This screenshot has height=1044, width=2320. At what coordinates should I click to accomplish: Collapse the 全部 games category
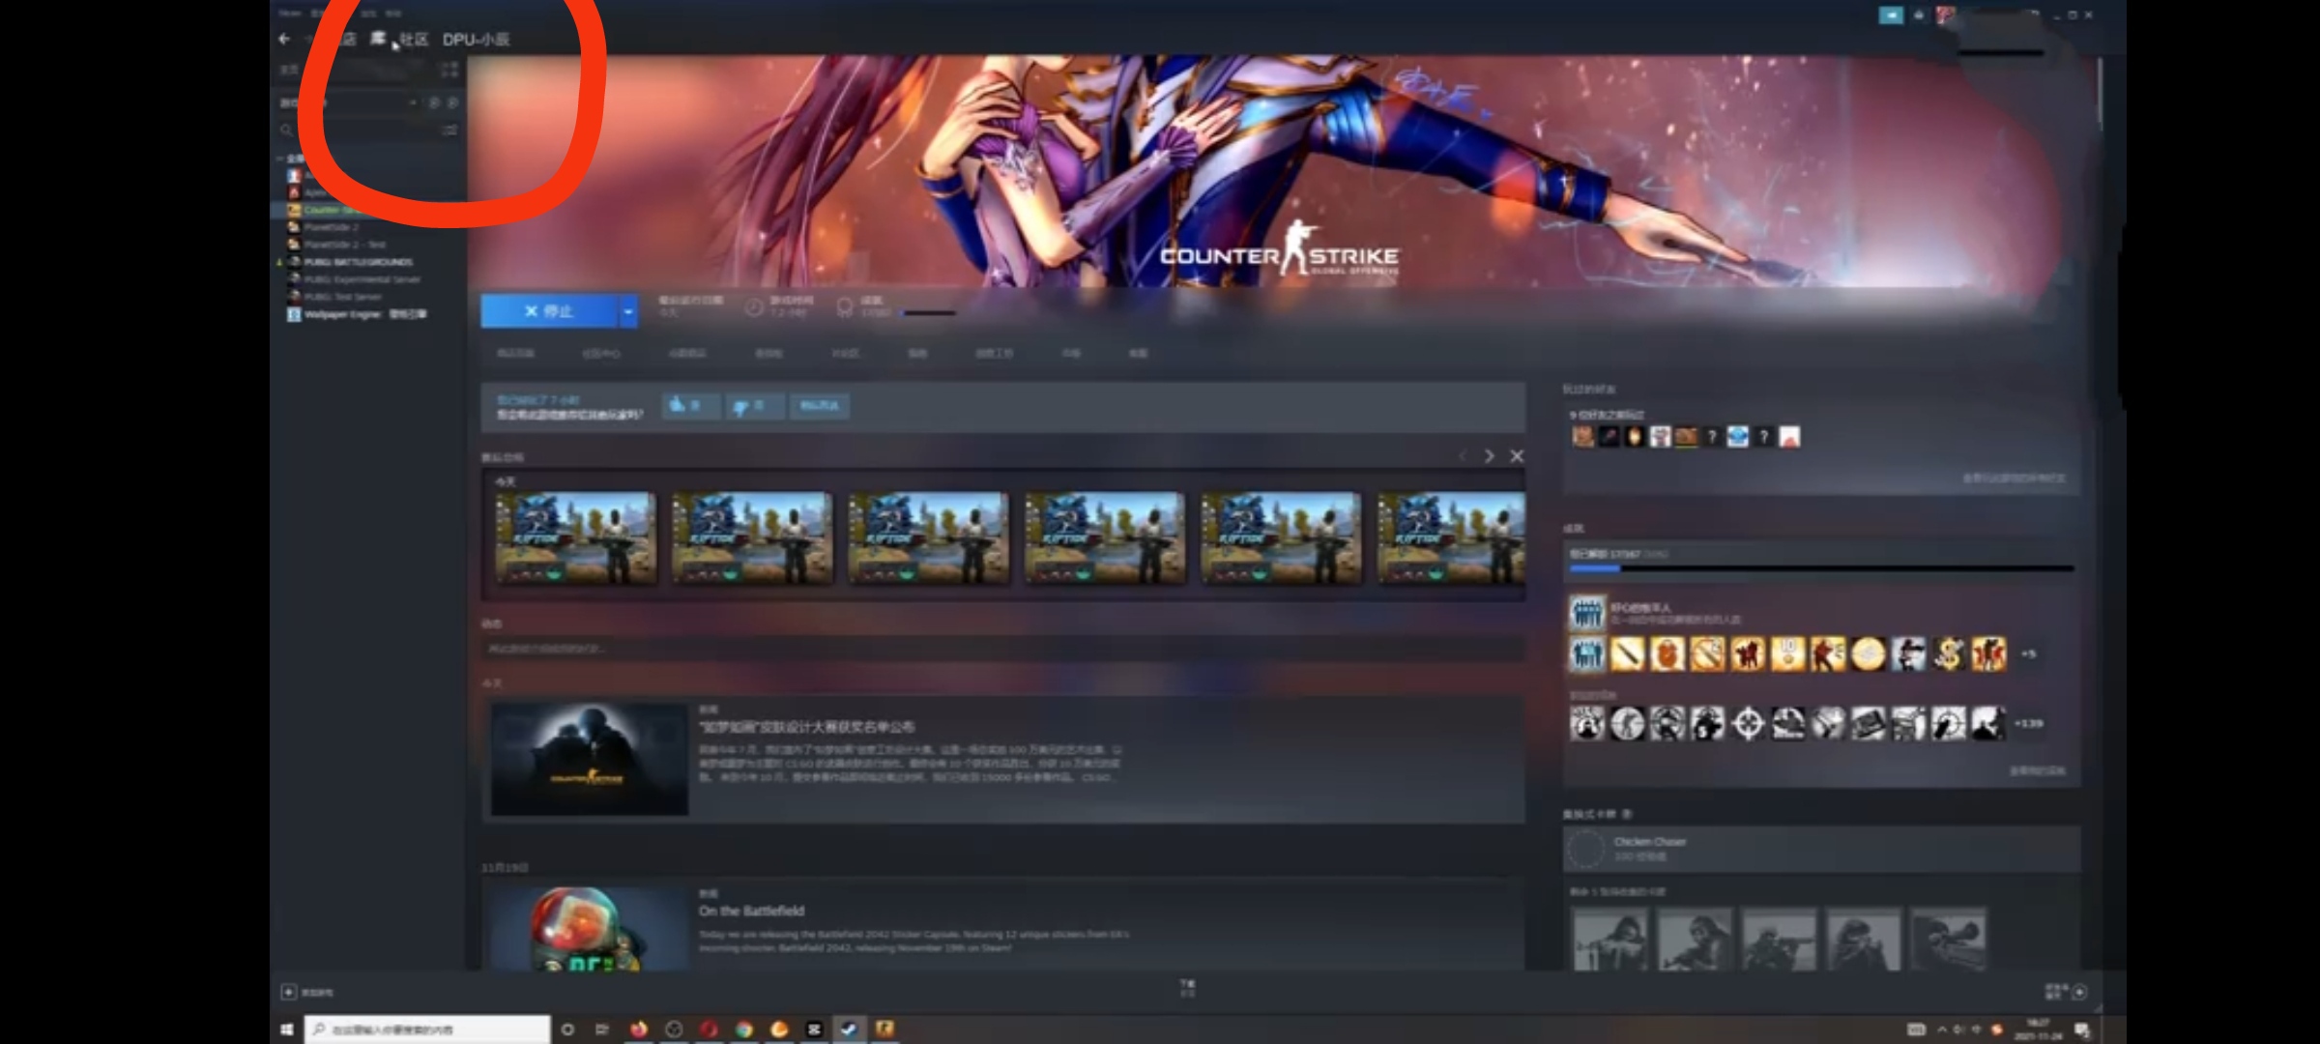(x=280, y=158)
